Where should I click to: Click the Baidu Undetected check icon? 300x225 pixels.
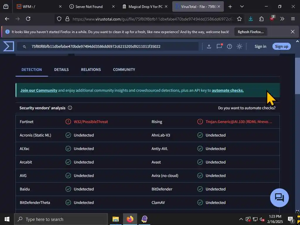coord(68,189)
